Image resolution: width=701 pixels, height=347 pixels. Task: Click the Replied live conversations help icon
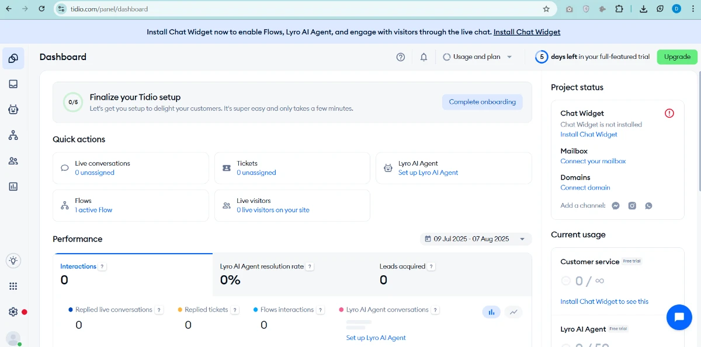pos(159,310)
